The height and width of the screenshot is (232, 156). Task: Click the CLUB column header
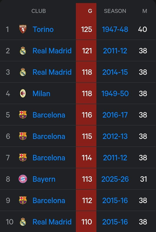pyautogui.click(x=38, y=11)
